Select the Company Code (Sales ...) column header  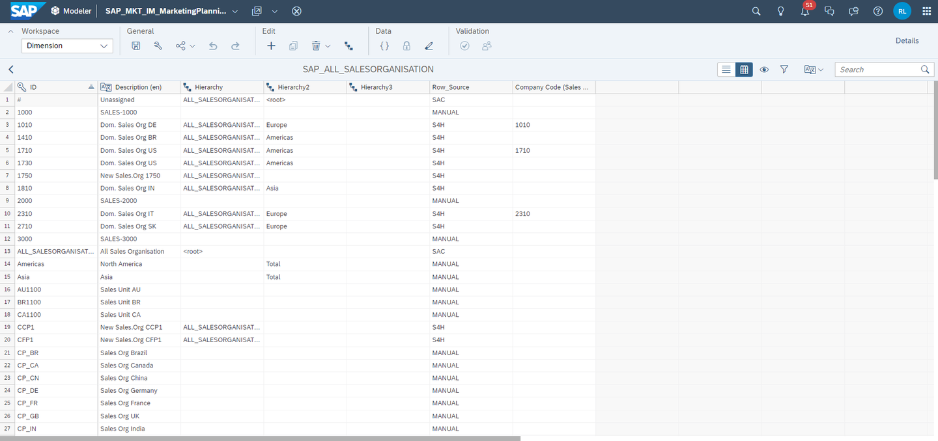pos(554,87)
